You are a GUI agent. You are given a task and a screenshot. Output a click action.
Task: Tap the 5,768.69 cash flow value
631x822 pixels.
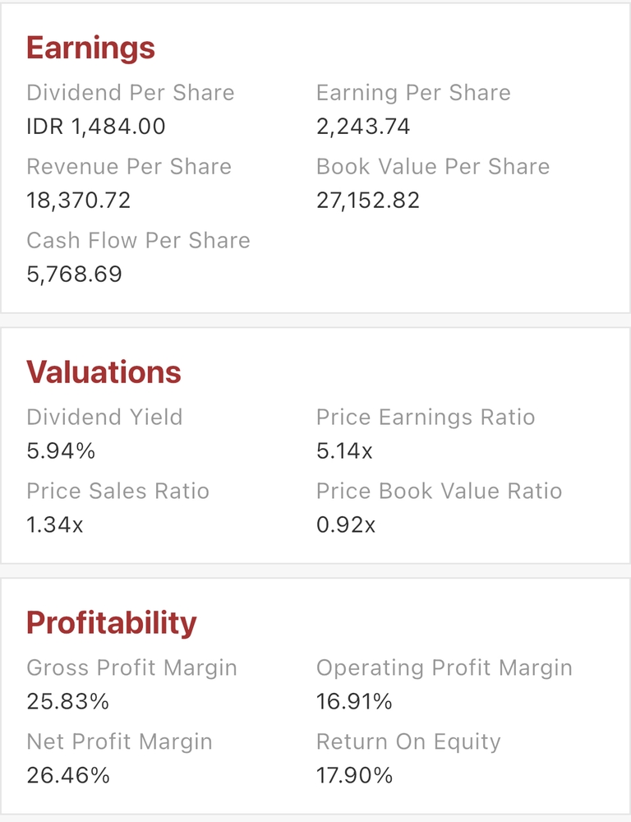pos(74,274)
